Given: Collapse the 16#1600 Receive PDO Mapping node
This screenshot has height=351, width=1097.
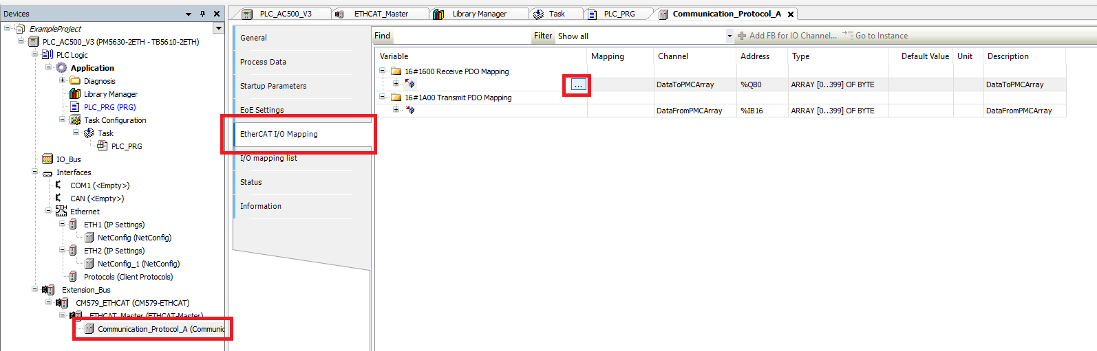Looking at the screenshot, I should point(383,71).
